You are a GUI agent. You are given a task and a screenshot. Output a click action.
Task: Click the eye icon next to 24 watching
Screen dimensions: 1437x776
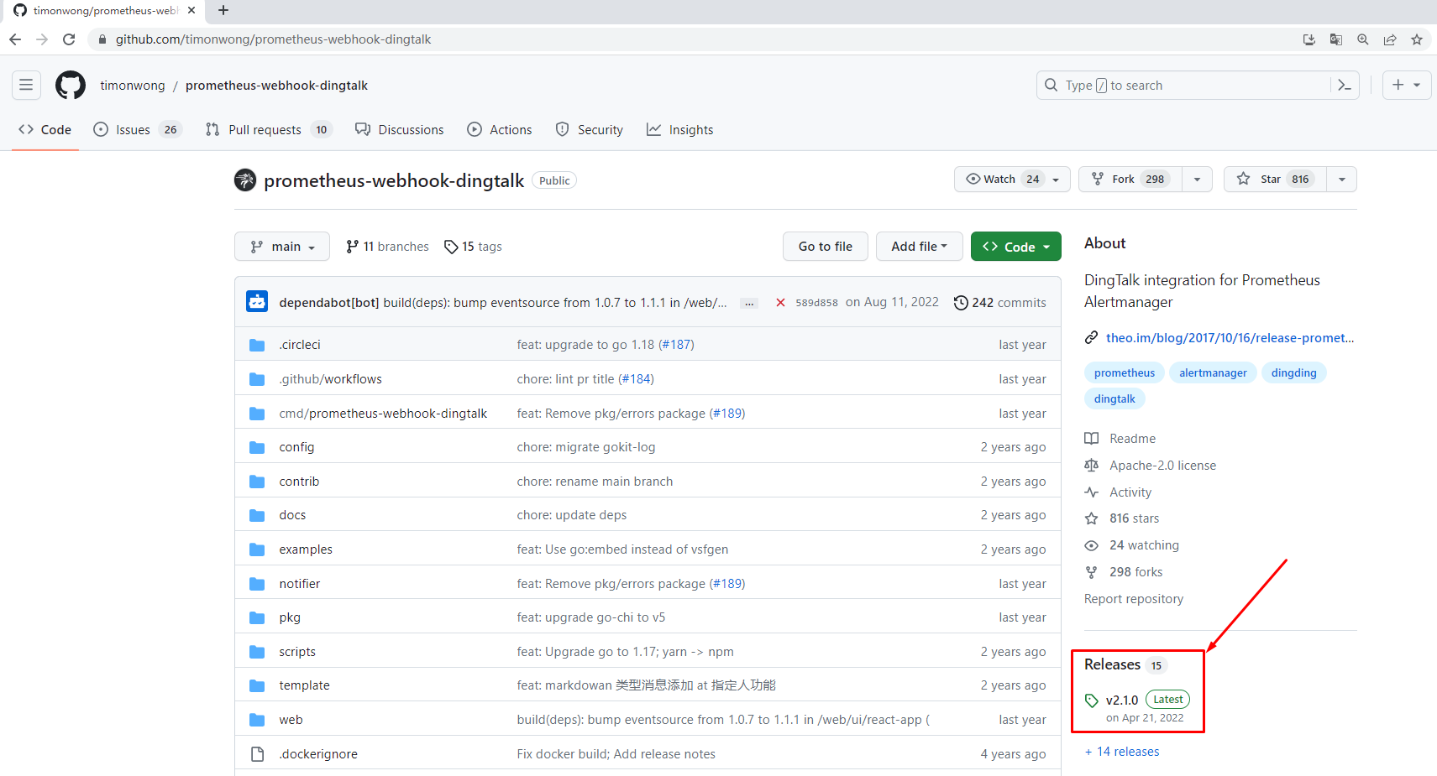pyautogui.click(x=1092, y=545)
